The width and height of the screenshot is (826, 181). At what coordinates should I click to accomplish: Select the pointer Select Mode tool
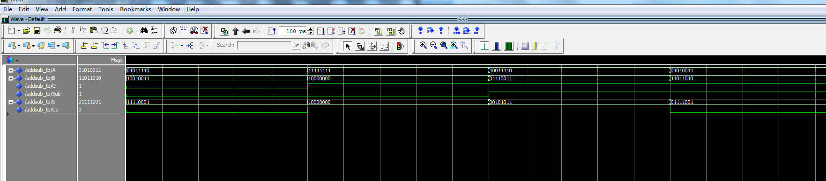[348, 46]
